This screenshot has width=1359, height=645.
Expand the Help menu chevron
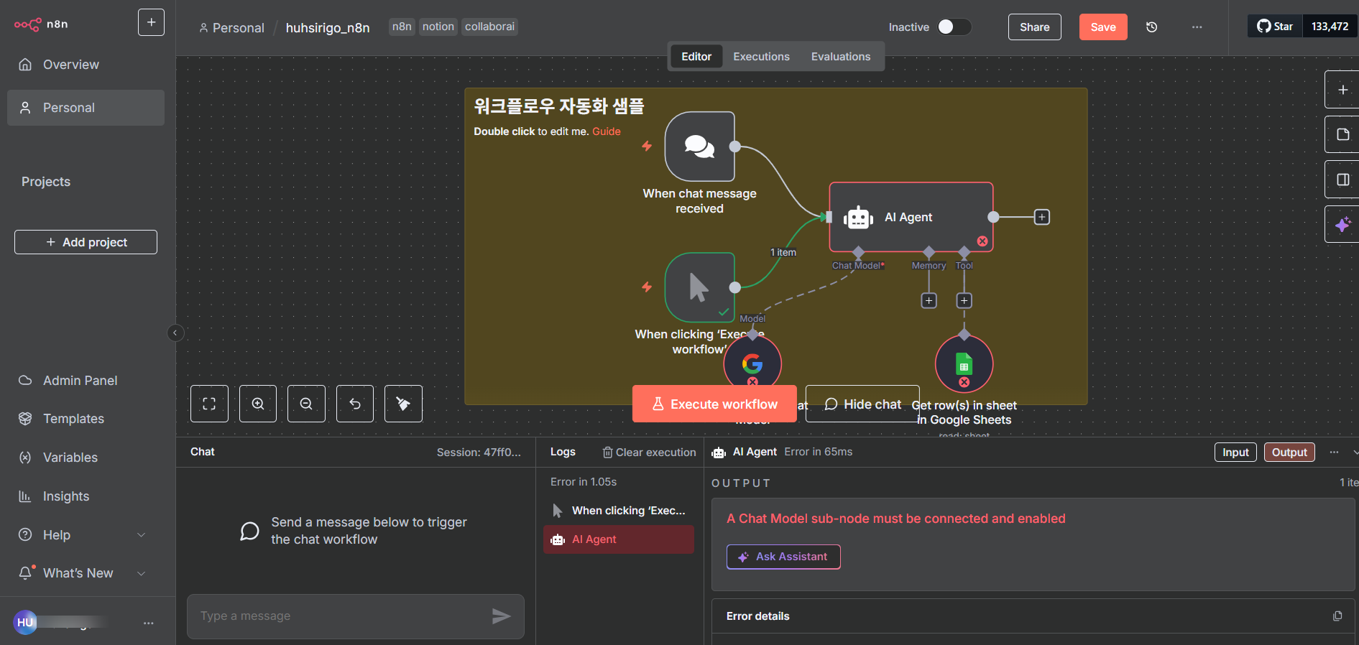coord(142,535)
